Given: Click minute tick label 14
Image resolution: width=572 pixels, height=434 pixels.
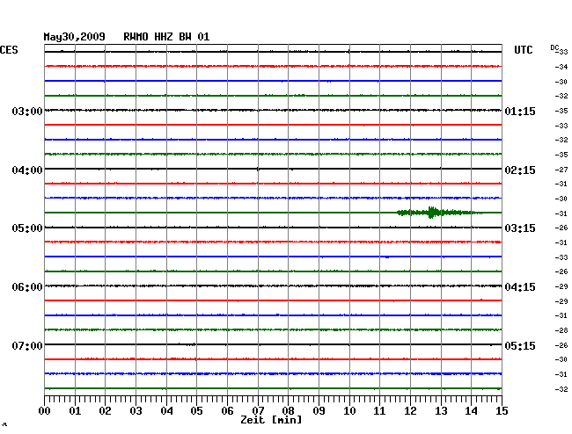Looking at the screenshot, I should pos(471,410).
